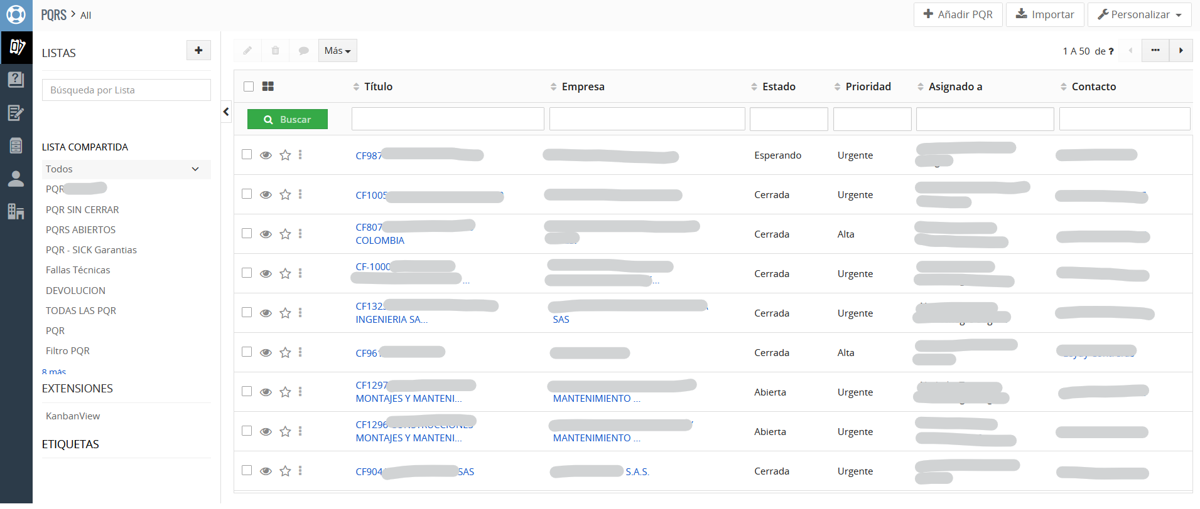Expand the Todos shared list selector

126,169
